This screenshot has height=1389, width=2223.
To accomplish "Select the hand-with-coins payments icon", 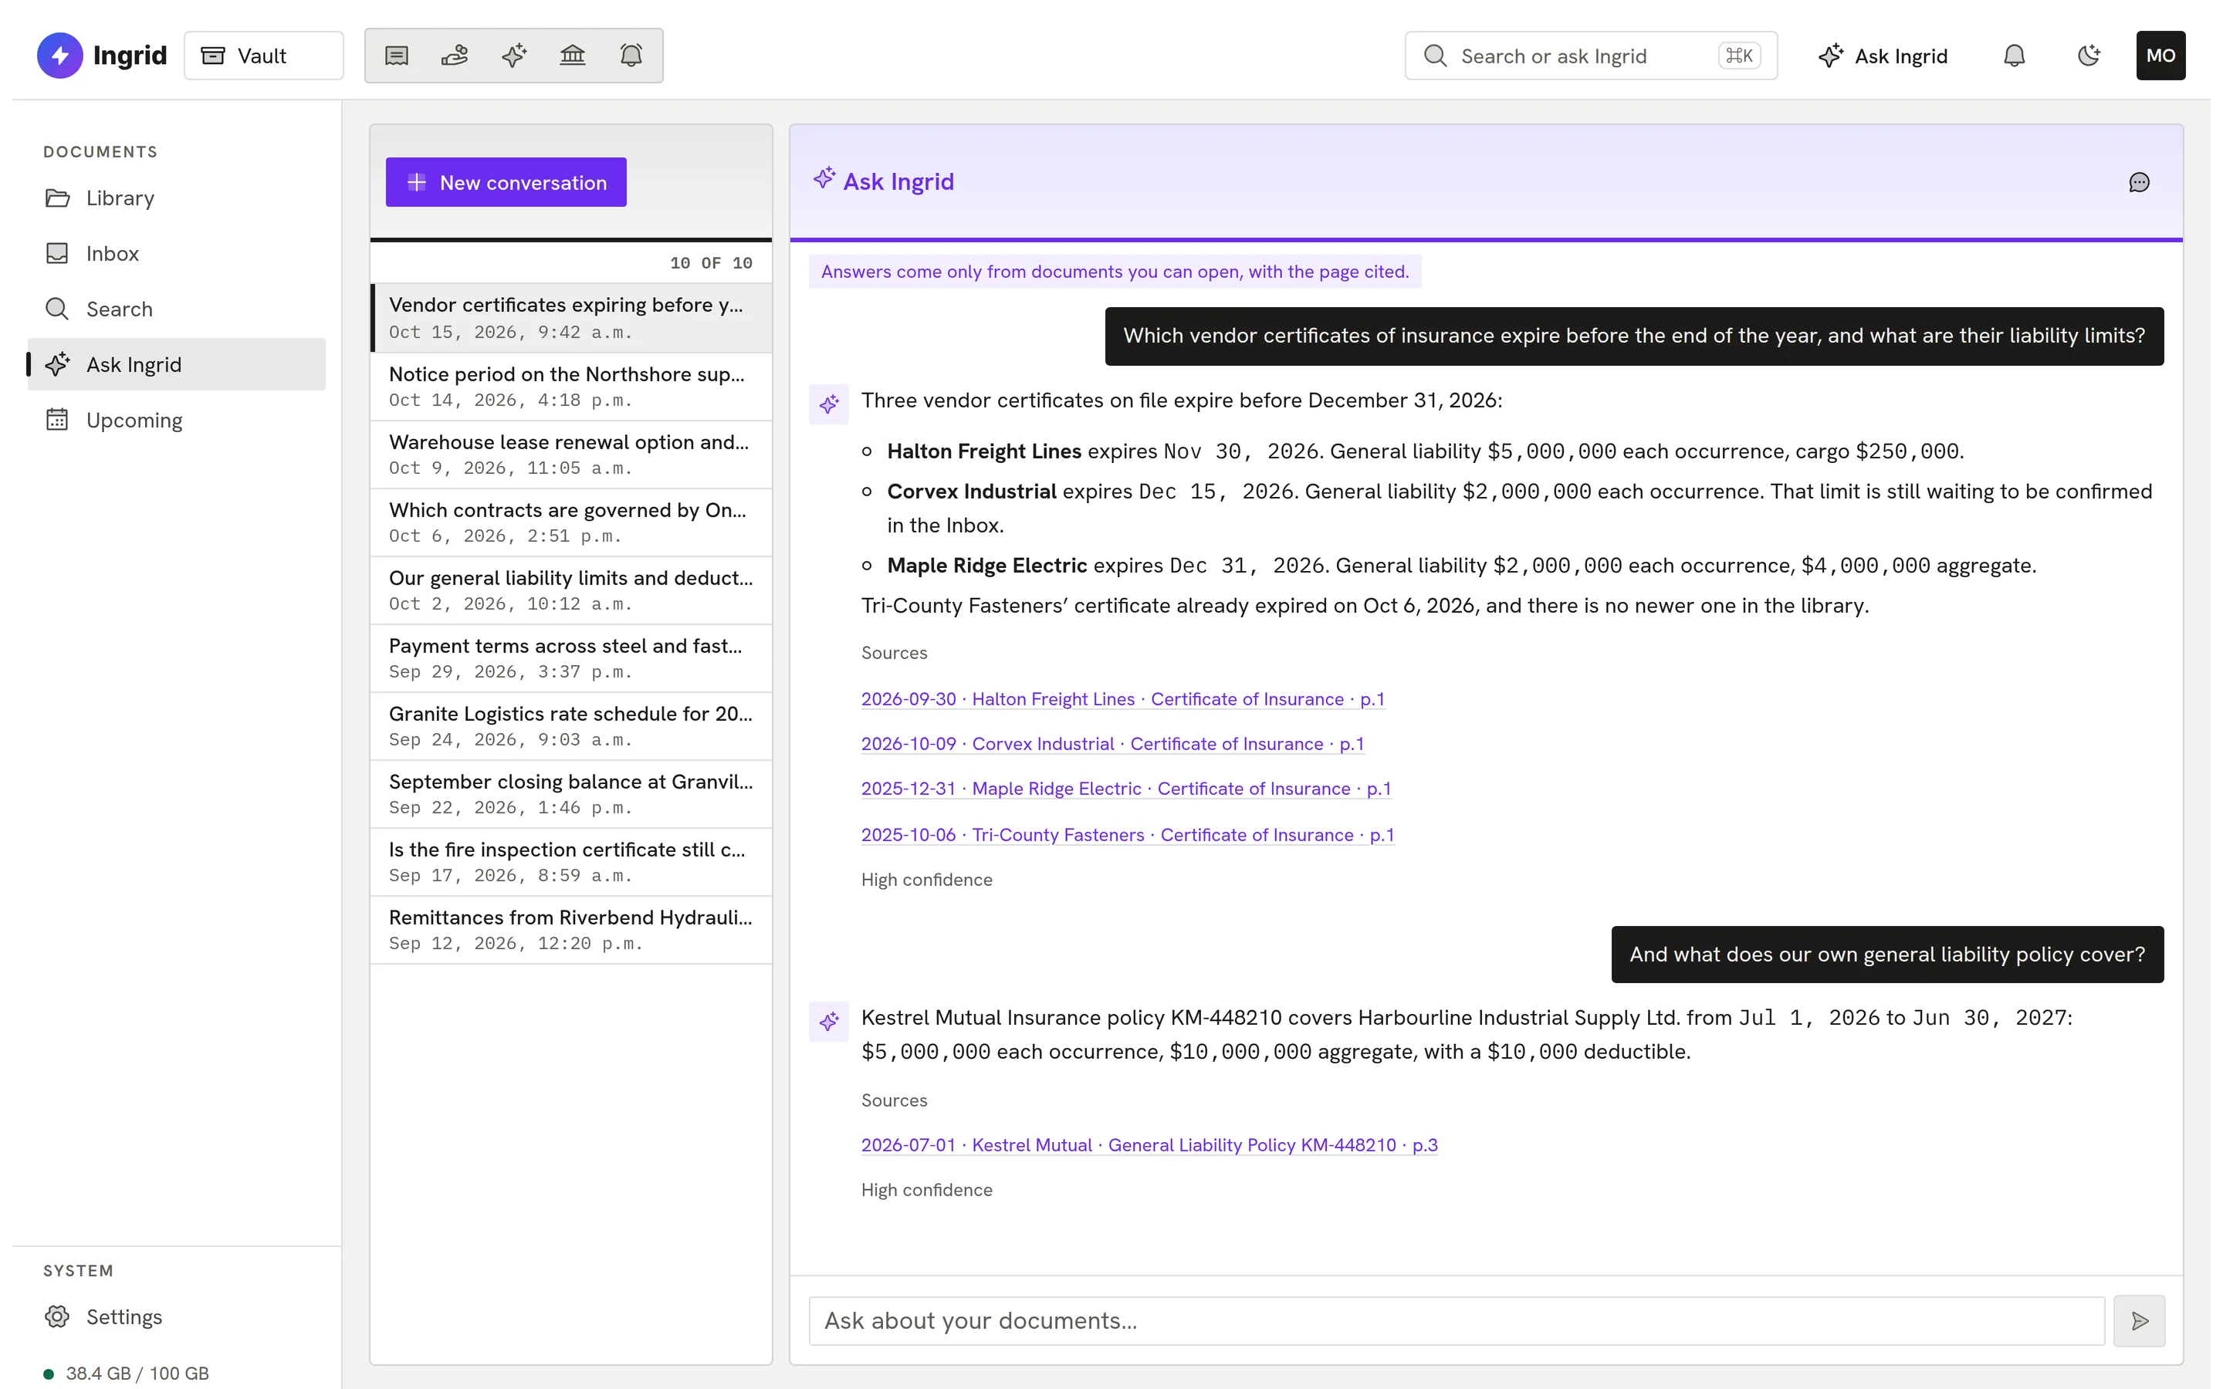I will pos(455,56).
